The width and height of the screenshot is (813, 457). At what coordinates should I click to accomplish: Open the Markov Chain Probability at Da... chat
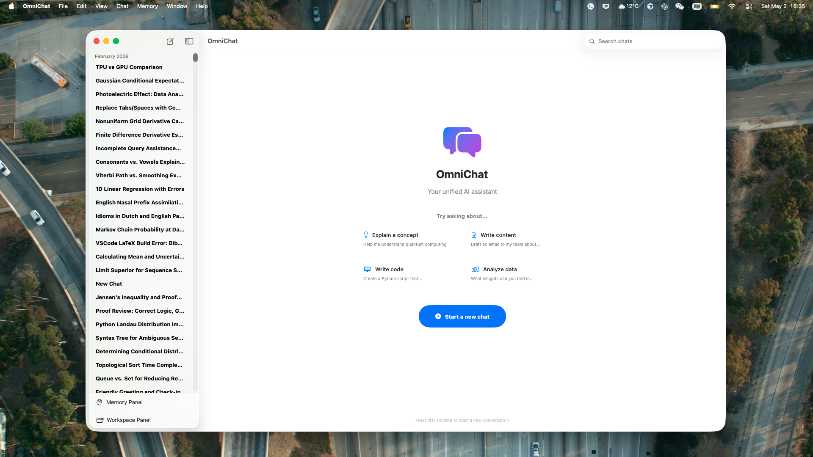pos(141,230)
